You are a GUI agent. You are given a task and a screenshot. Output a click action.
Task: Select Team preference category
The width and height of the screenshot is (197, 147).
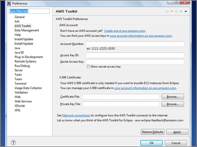click(18, 79)
